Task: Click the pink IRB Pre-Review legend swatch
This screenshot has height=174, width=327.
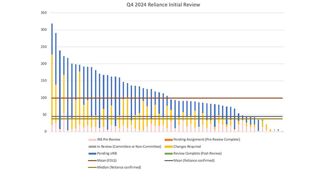Action: click(x=92, y=139)
